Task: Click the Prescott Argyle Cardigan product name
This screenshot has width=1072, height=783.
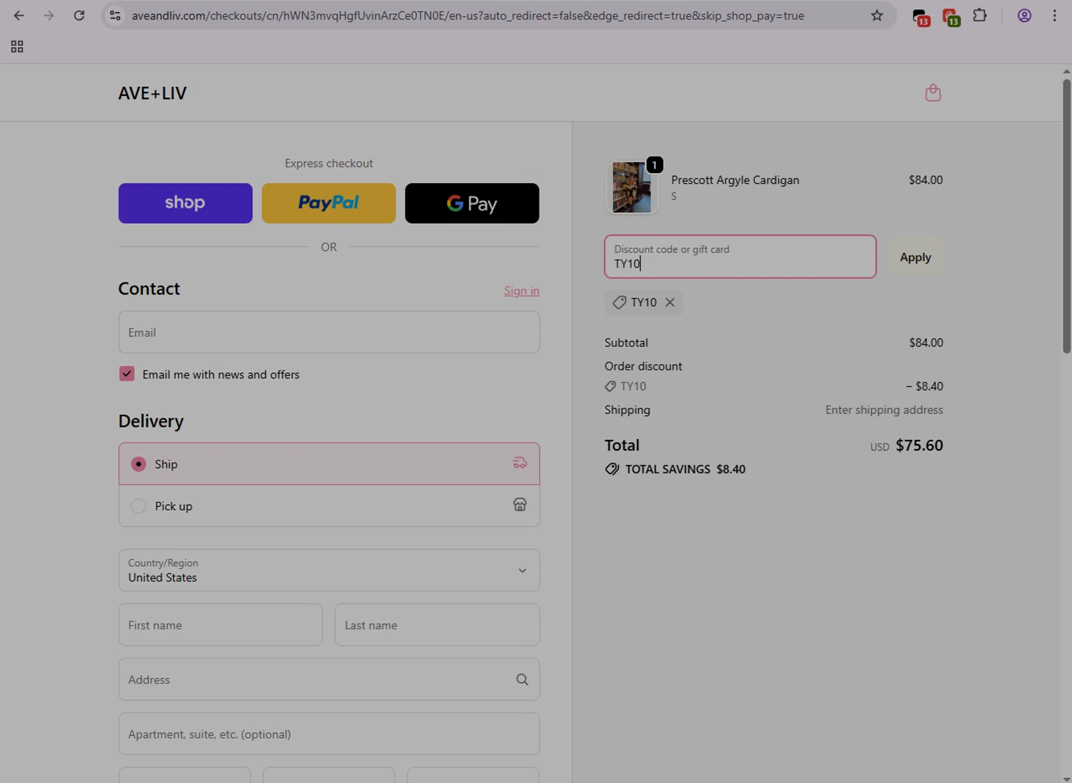Action: pyautogui.click(x=735, y=180)
